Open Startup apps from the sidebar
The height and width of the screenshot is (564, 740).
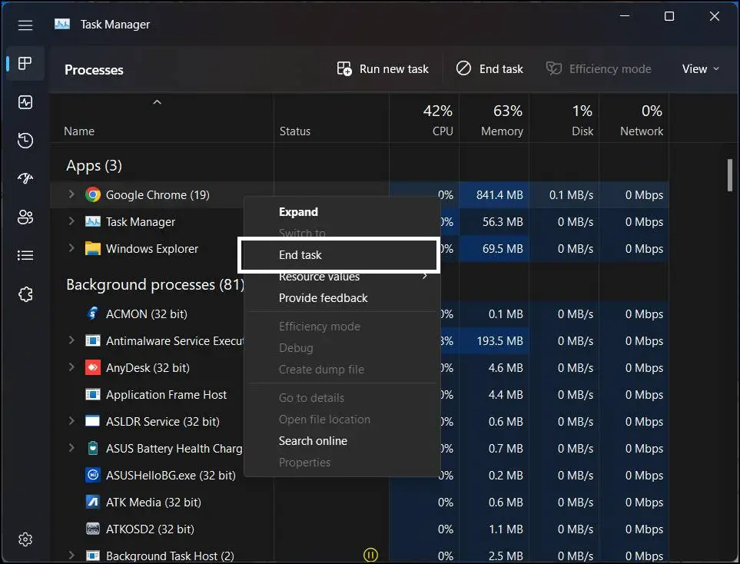tap(25, 178)
